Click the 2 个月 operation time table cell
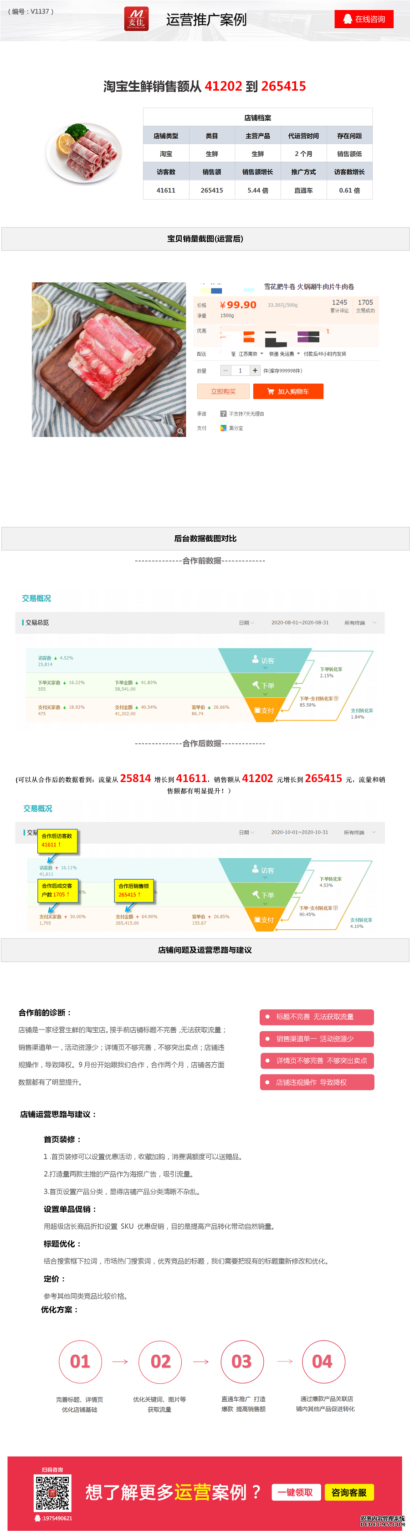 pyautogui.click(x=304, y=154)
